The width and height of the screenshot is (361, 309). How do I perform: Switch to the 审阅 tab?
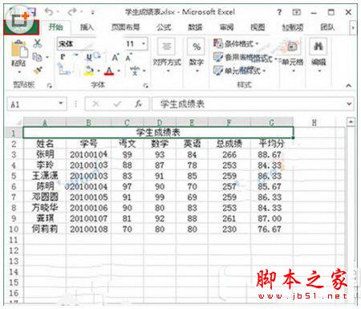(x=226, y=27)
